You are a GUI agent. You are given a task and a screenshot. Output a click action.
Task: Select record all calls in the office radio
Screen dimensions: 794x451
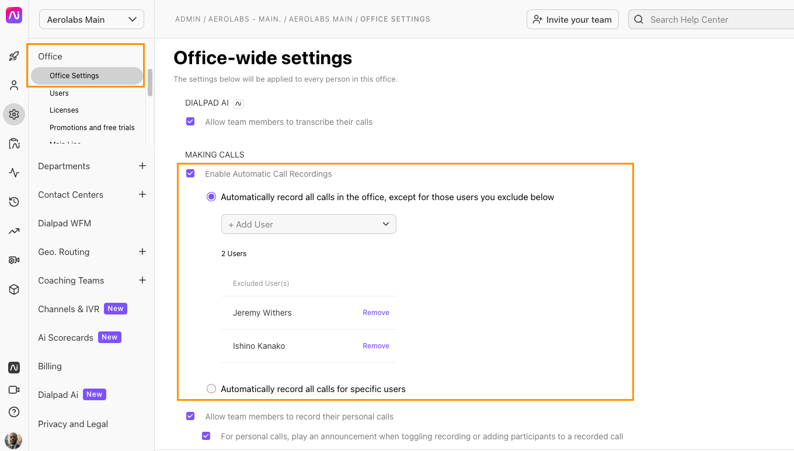click(x=211, y=197)
